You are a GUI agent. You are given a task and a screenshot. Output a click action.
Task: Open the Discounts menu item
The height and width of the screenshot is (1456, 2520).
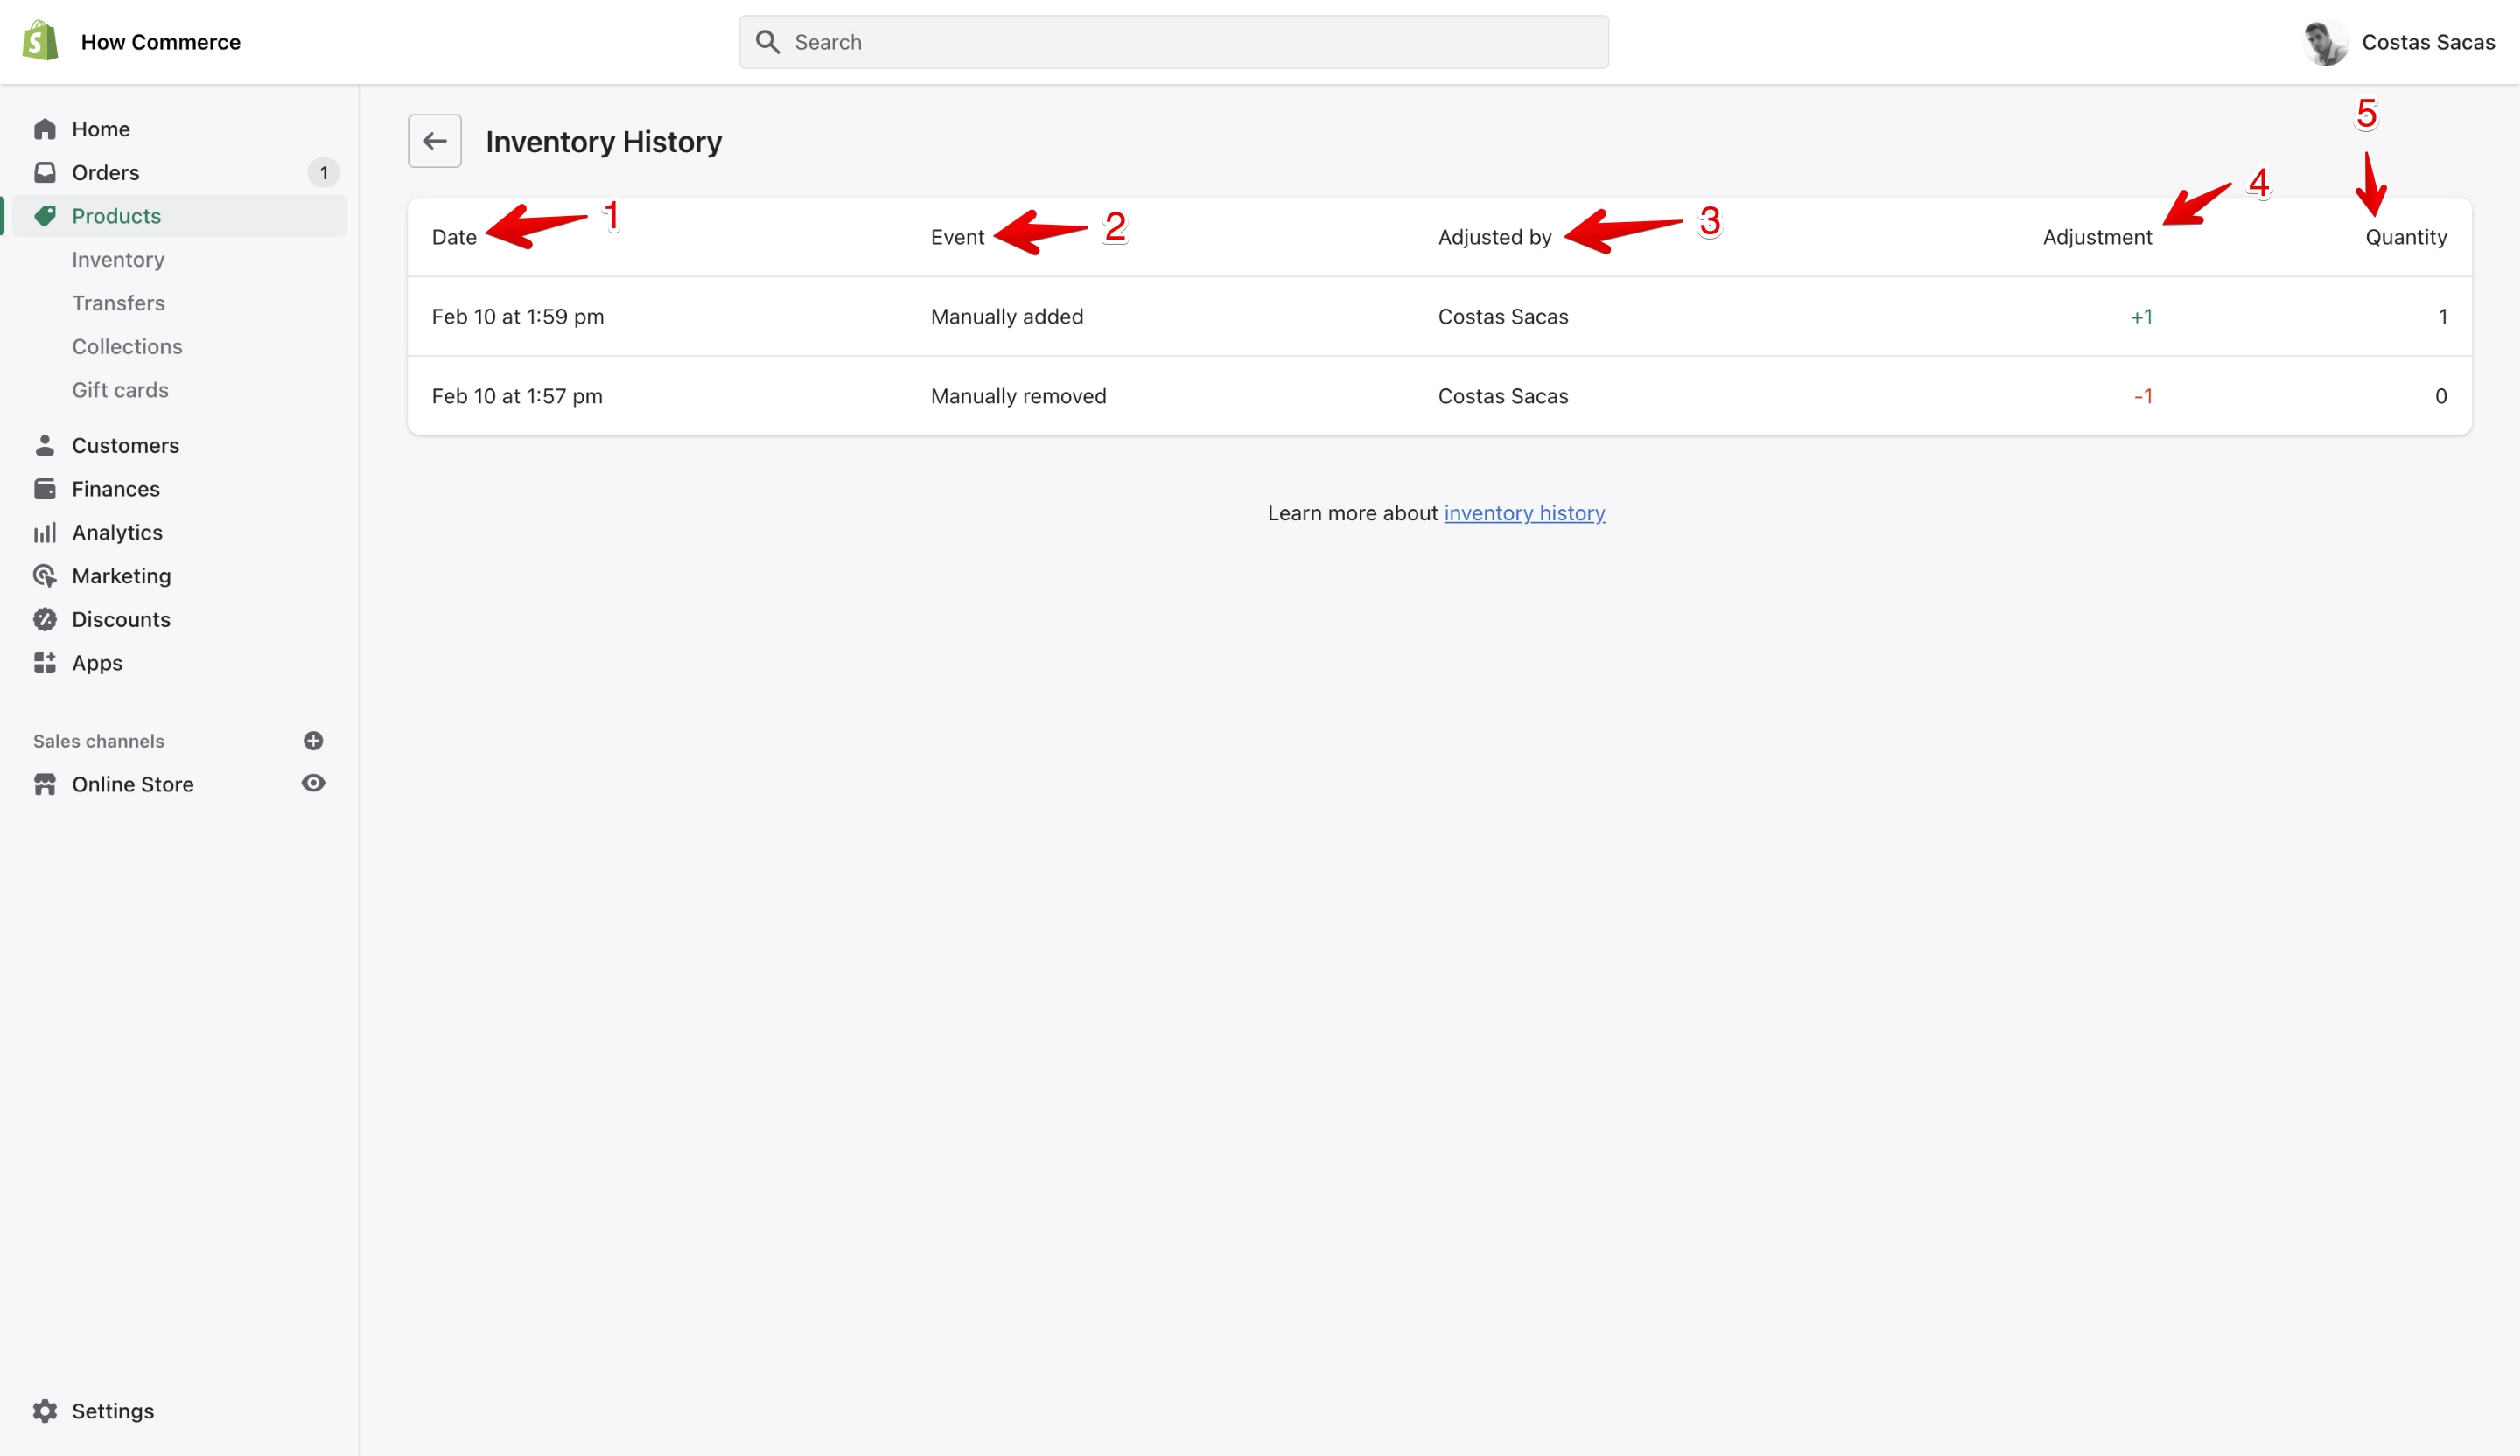(x=121, y=620)
